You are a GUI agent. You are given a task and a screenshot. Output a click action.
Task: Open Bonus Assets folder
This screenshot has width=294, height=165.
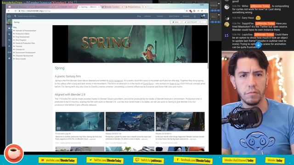(21, 59)
